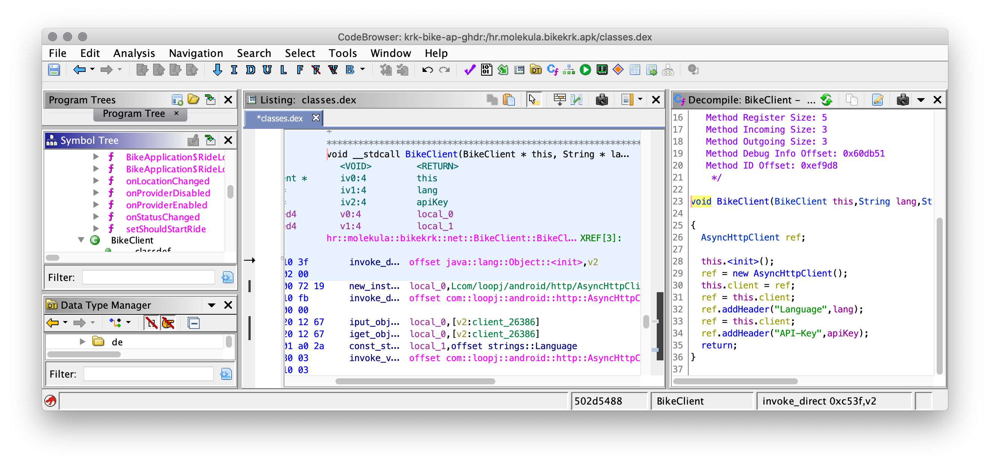Click the Listing snapshot camera icon
Image resolution: width=990 pixels, height=466 pixels.
tap(602, 100)
